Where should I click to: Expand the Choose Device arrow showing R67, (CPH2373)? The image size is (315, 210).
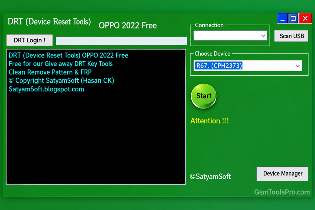coord(297,66)
